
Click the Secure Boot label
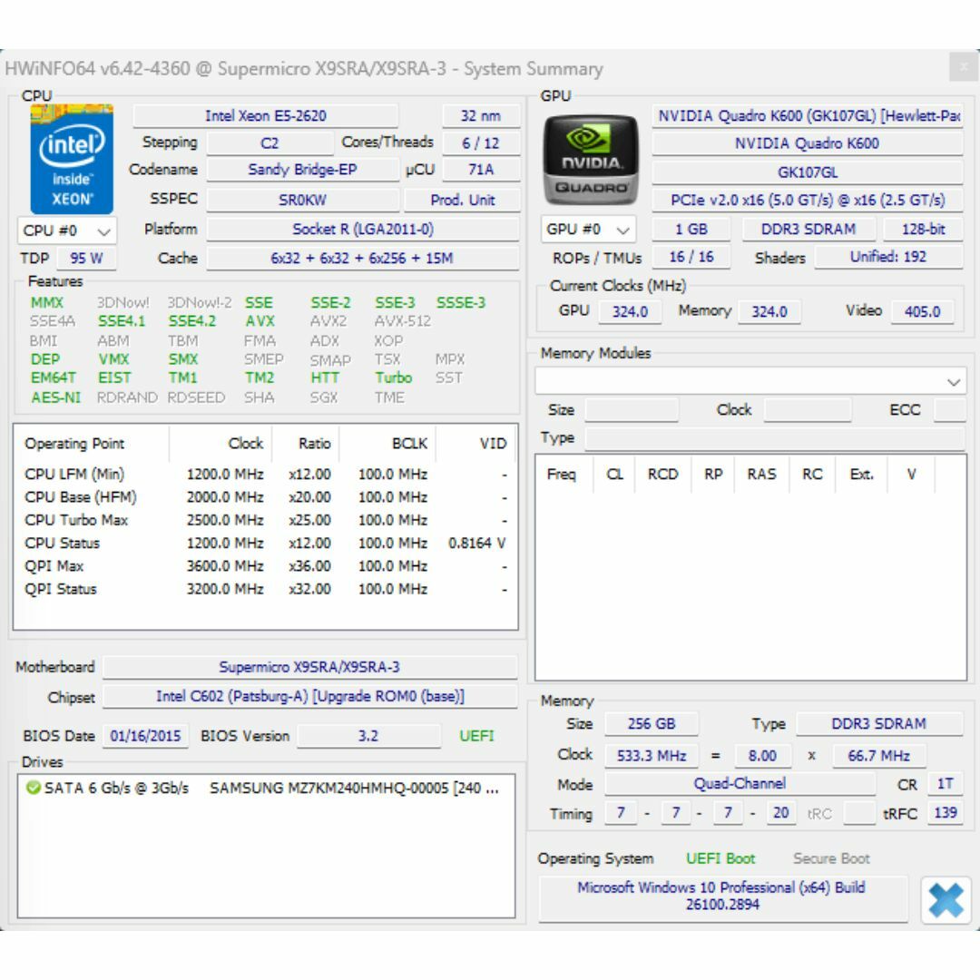(x=832, y=858)
